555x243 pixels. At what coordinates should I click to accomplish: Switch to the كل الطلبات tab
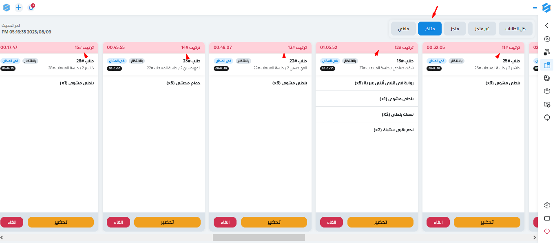[515, 29]
